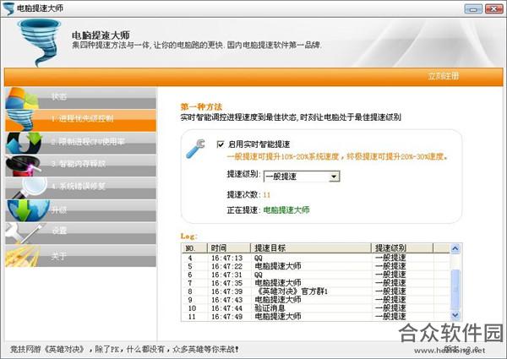This screenshot has width=507, height=359.
Task: Click the log scrollbar down arrow
Action: pyautogui.click(x=455, y=315)
